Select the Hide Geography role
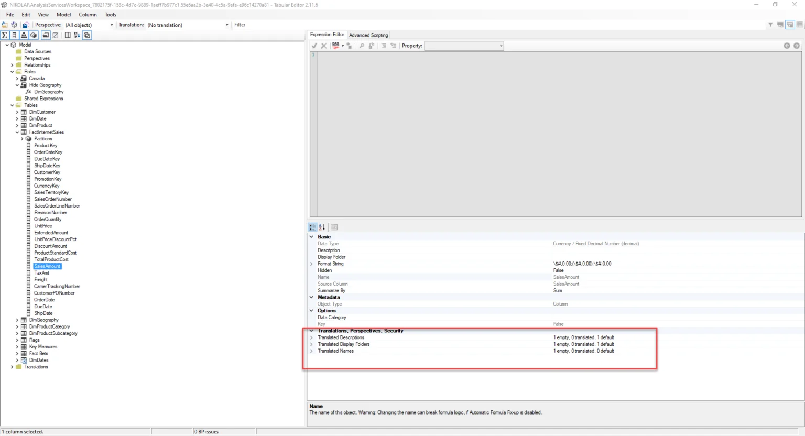Image resolution: width=805 pixels, height=436 pixels. click(45, 85)
